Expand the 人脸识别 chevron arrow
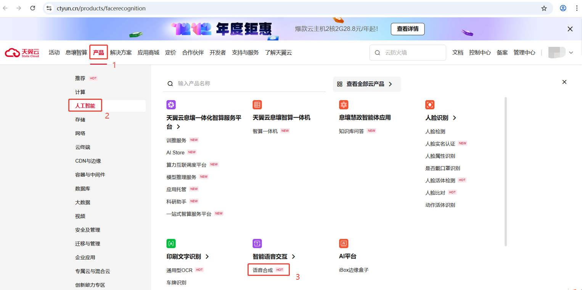 click(x=454, y=118)
